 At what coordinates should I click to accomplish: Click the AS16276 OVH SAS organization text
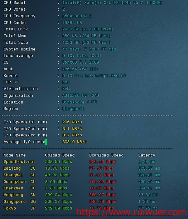tap(80, 95)
